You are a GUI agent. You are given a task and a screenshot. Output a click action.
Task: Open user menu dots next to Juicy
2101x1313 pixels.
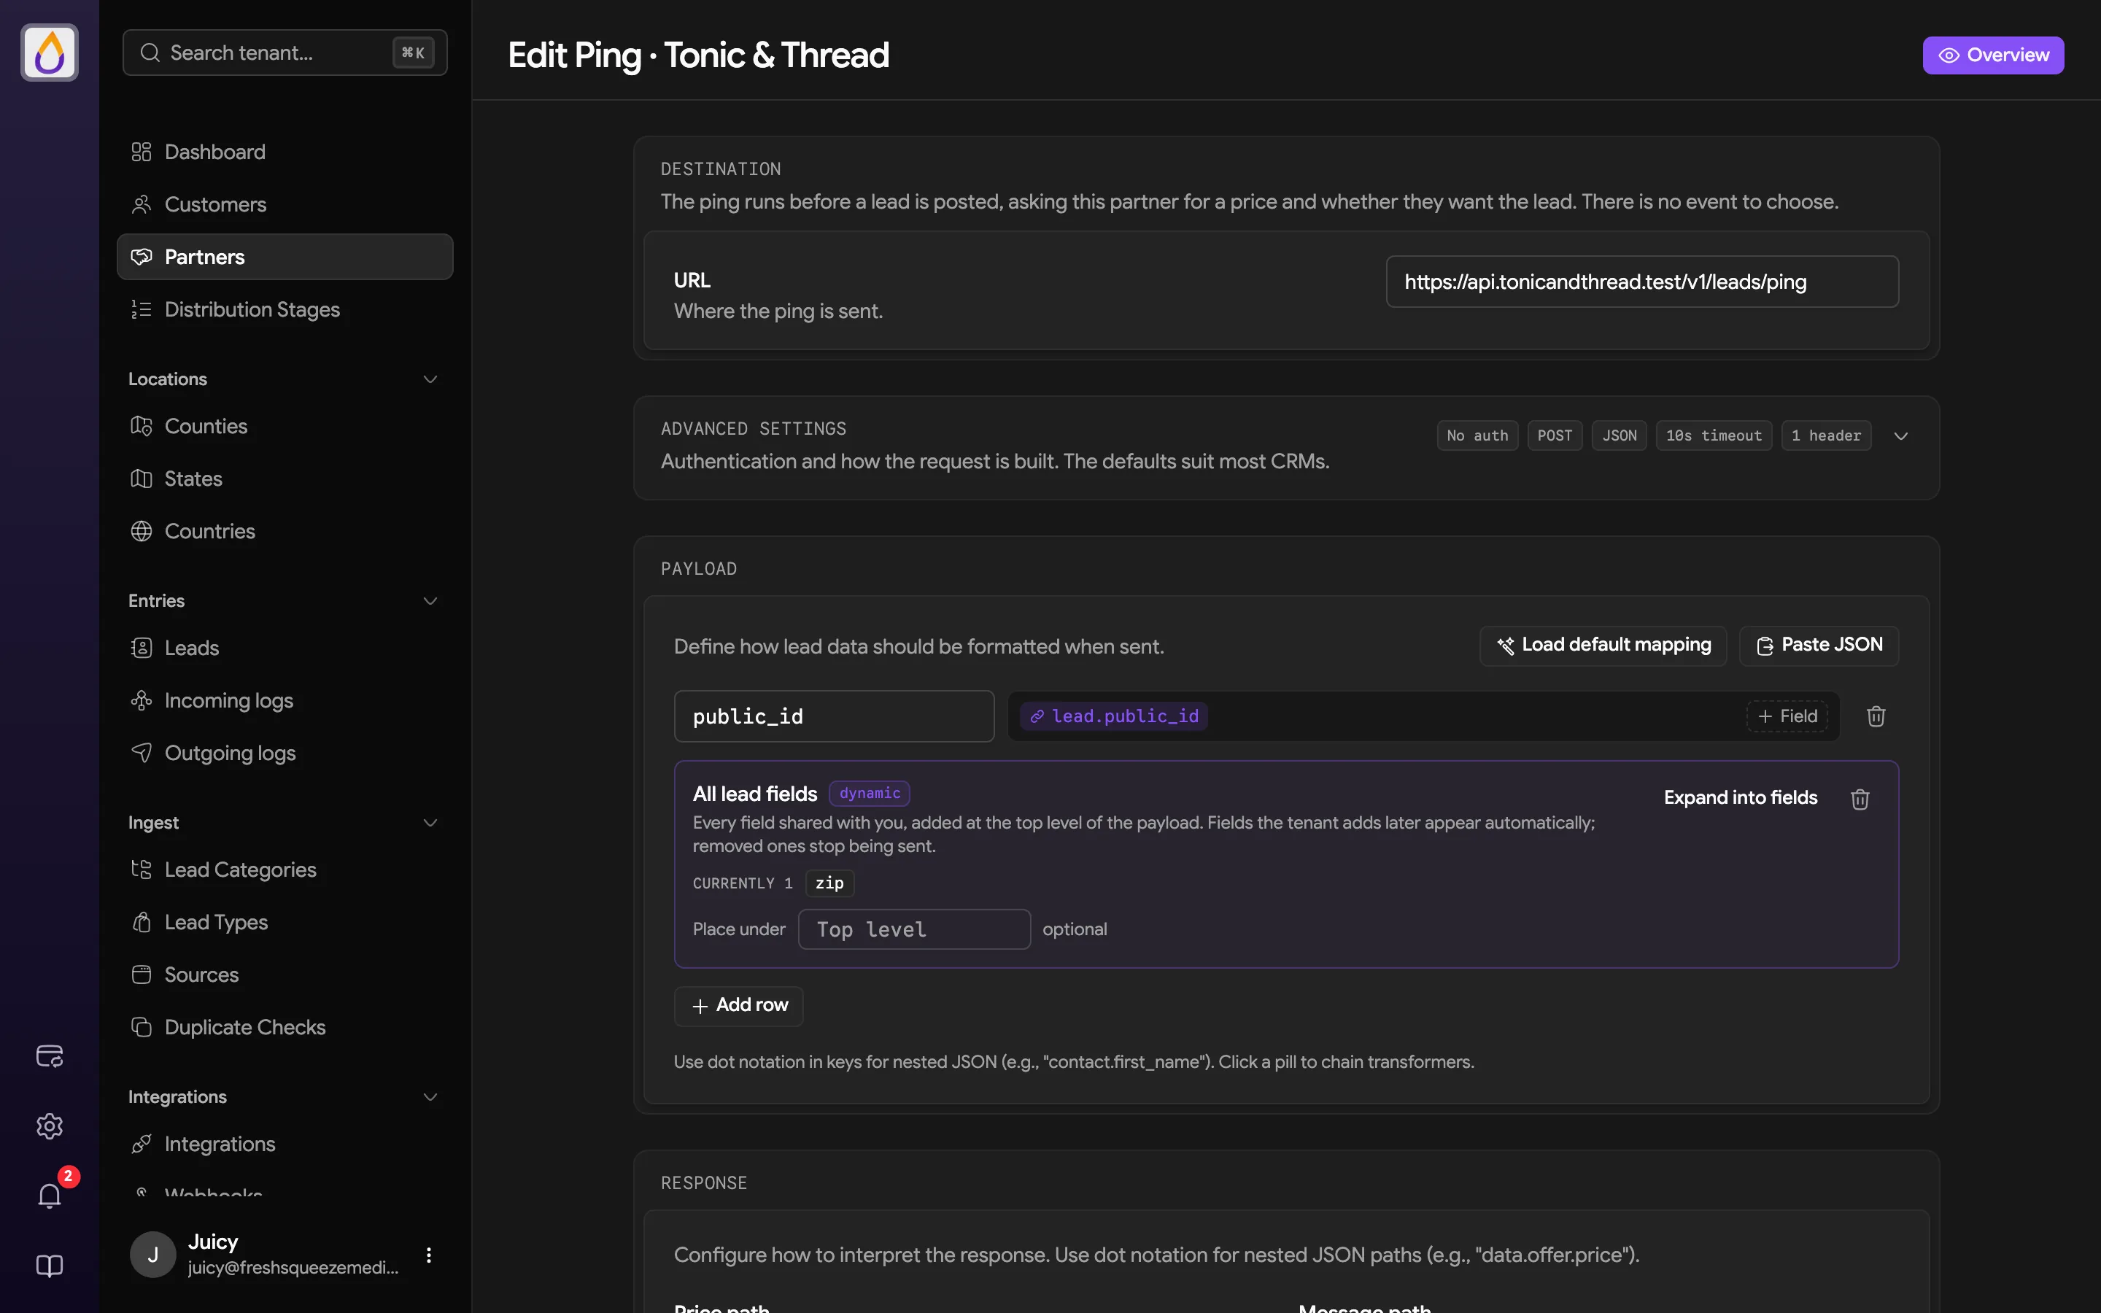tap(429, 1255)
